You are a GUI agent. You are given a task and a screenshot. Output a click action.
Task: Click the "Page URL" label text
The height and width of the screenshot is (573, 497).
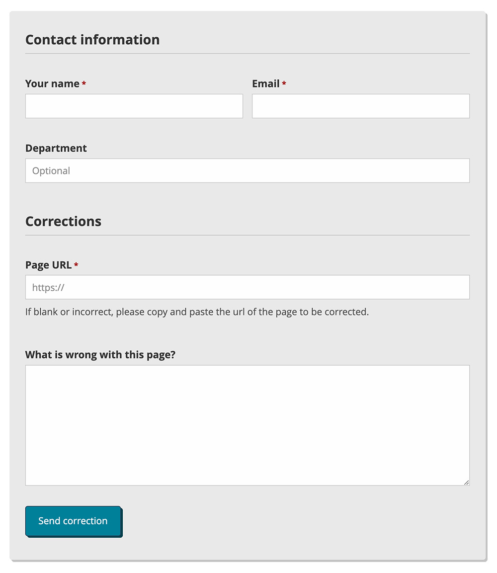[x=48, y=265]
